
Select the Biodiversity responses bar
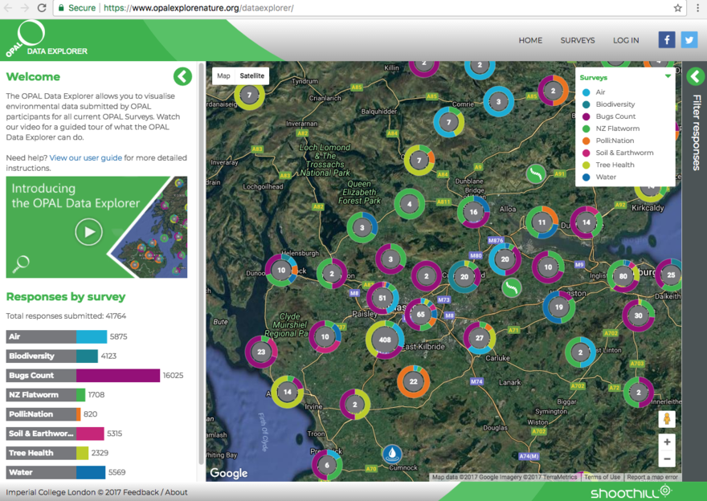[52, 356]
